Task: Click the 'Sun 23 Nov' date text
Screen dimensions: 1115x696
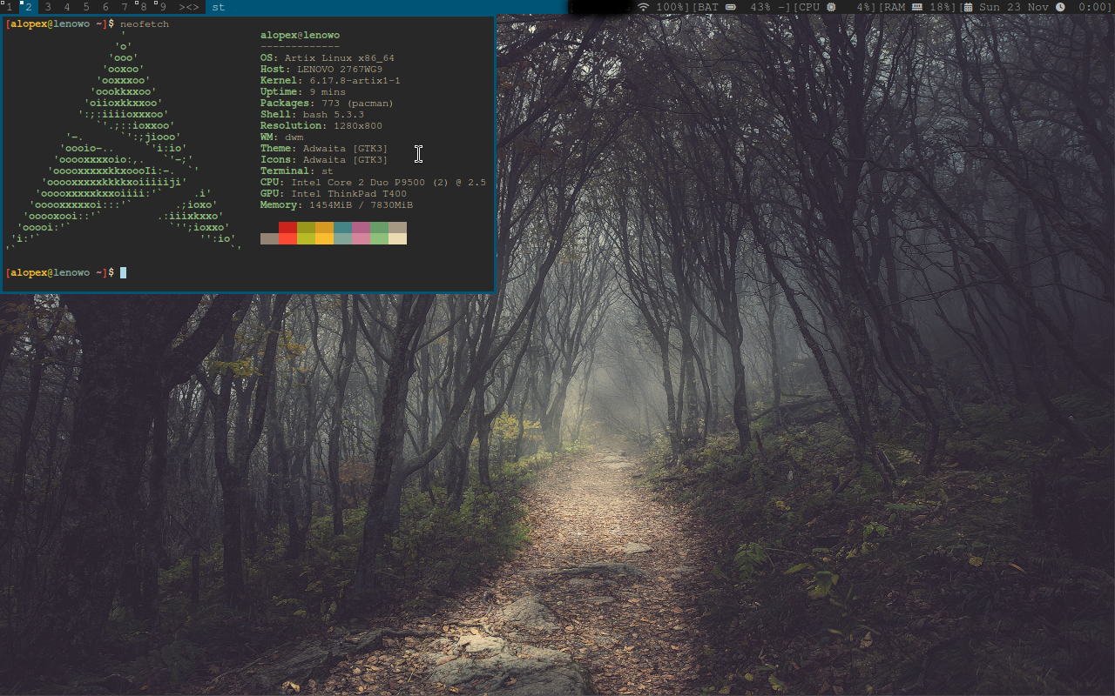Action: pos(1013,7)
